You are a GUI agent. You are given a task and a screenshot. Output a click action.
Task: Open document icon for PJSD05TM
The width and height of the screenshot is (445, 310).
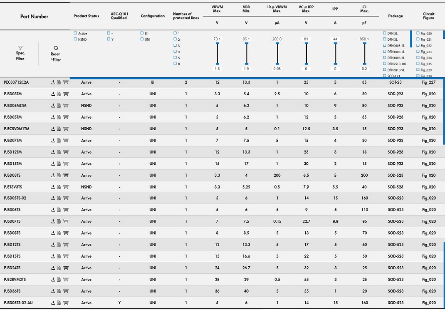pos(59,117)
